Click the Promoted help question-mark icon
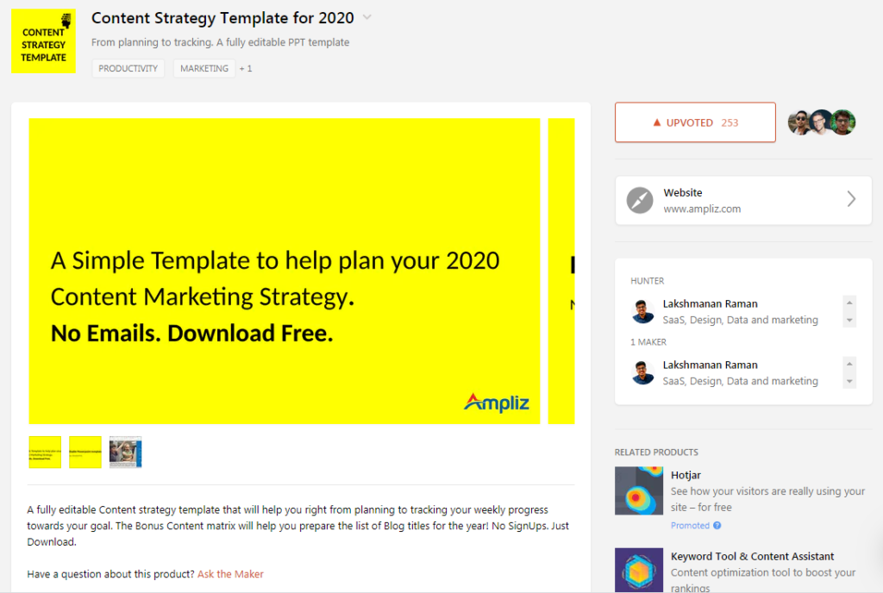The width and height of the screenshot is (883, 593). (x=717, y=526)
